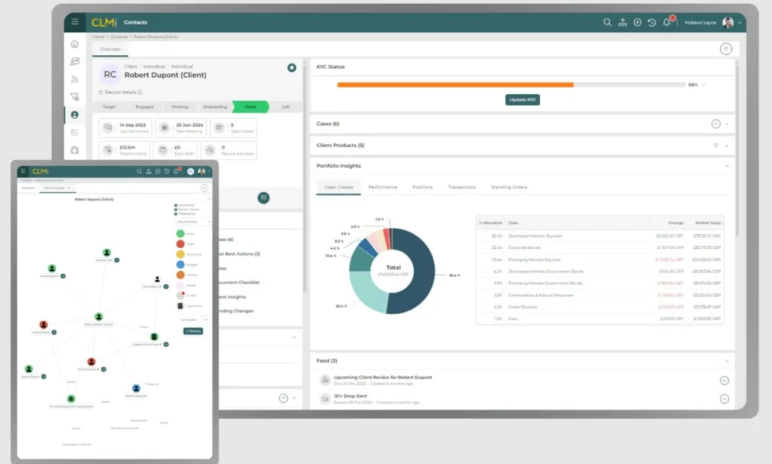Select the Onboarding lifecycle stage

[x=215, y=107]
